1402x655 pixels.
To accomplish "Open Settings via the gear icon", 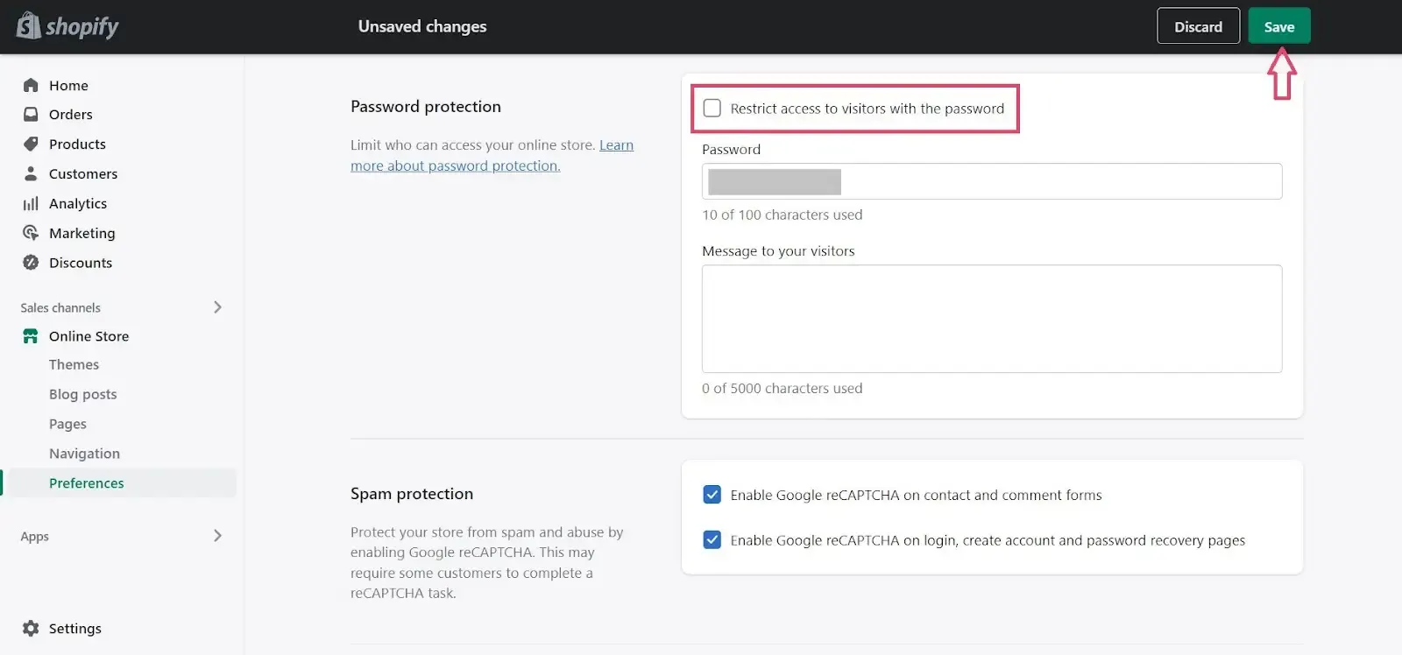I will tap(31, 629).
